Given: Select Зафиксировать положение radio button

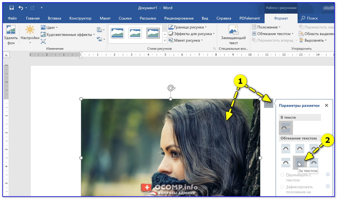Looking at the screenshot, I should 282,187.
